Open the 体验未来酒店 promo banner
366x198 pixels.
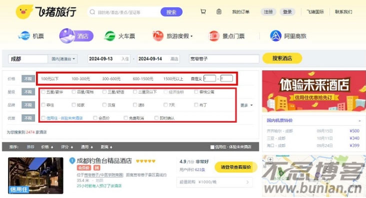coord(314,91)
